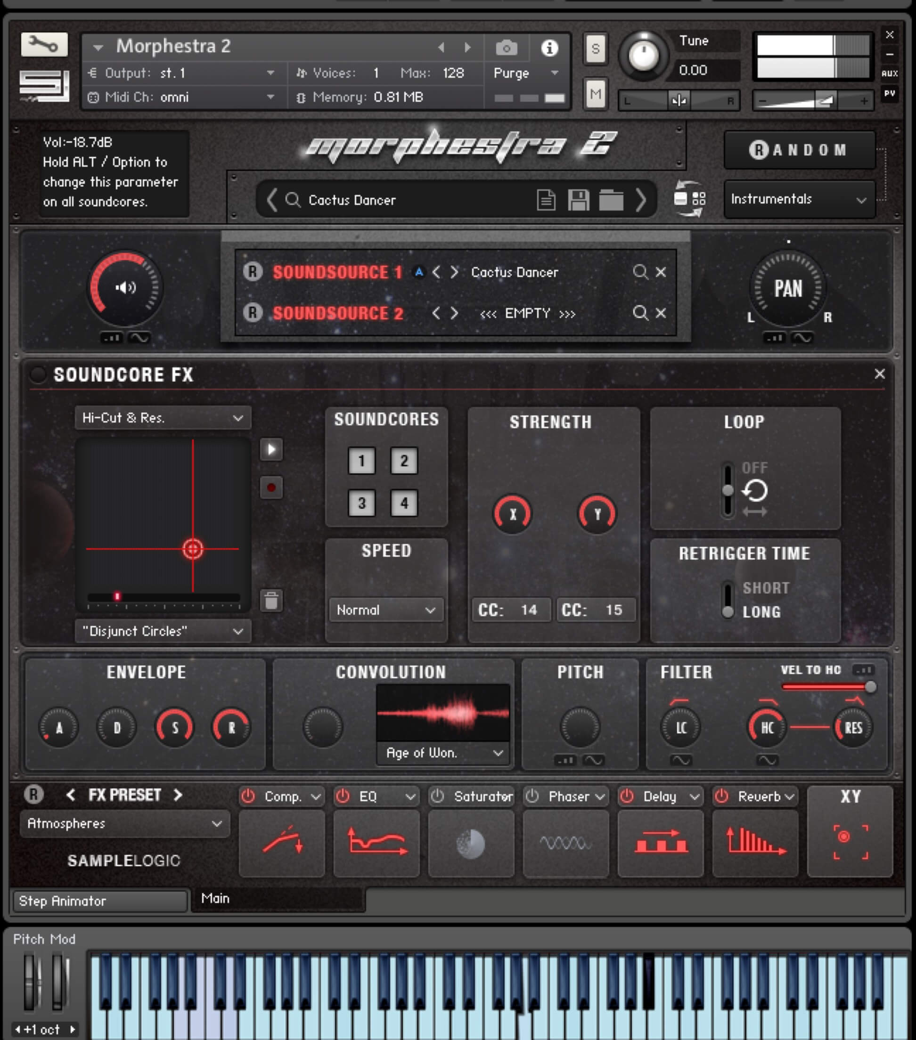Take a snapshot with the camera icon
This screenshot has height=1040, width=916.
[x=507, y=48]
